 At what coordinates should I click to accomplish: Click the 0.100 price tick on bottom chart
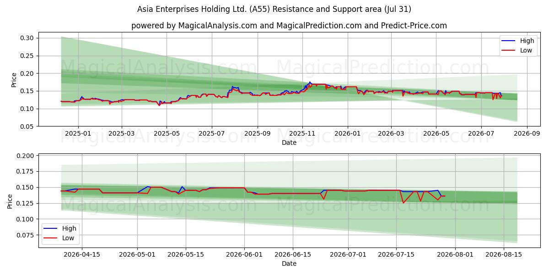pyautogui.click(x=26, y=219)
